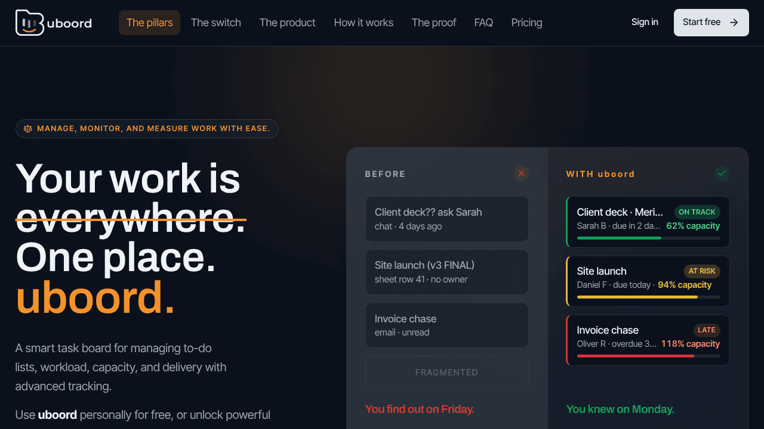The width and height of the screenshot is (764, 429).
Task: Click the yellow 94% capacity progress bar
Action: pos(649,297)
